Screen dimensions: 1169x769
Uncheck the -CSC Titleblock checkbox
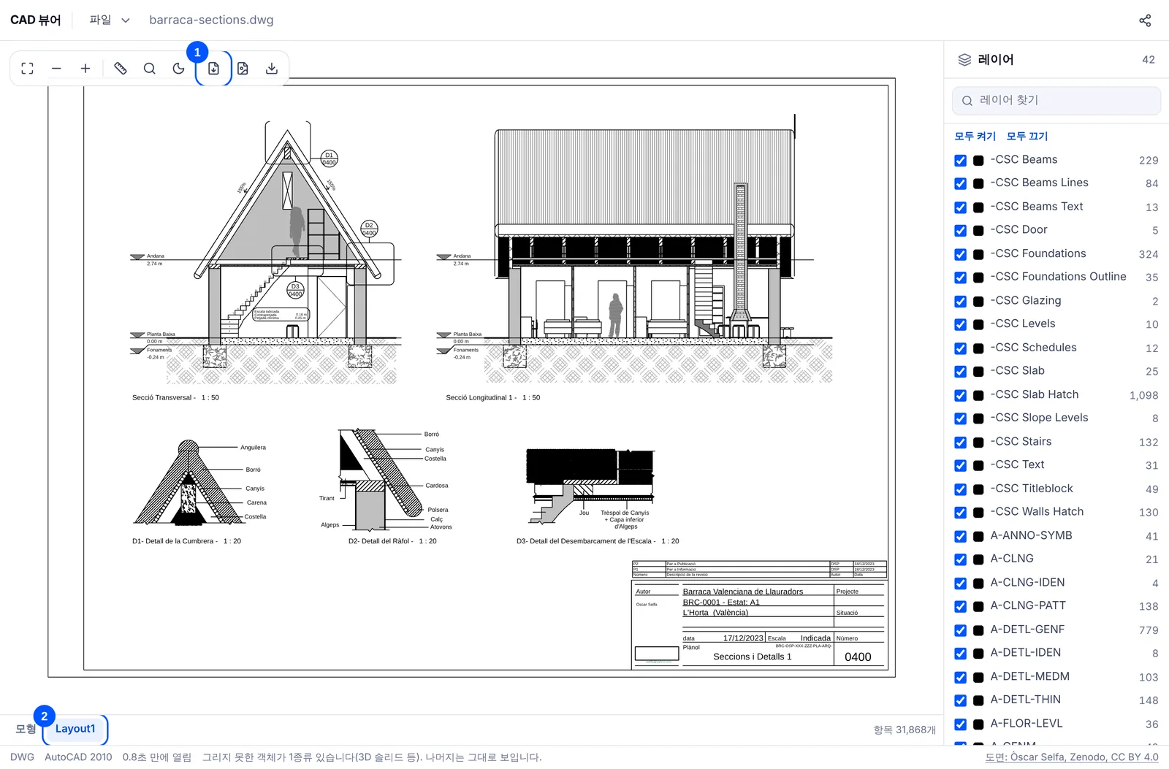961,489
